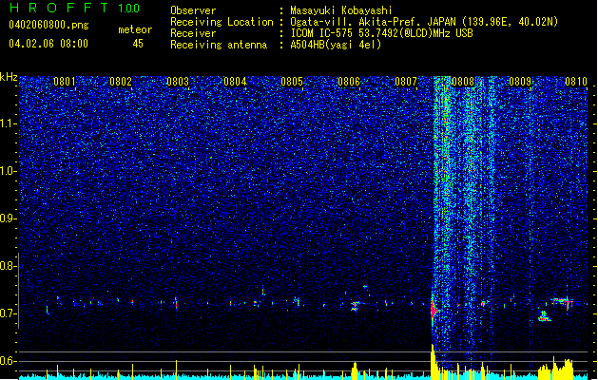Click time marker 0808
The image size is (598, 380).
[x=463, y=82]
